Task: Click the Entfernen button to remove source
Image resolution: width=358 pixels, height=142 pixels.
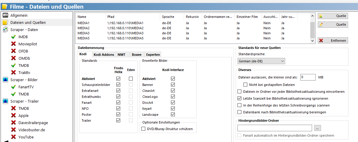Action: 333,40
